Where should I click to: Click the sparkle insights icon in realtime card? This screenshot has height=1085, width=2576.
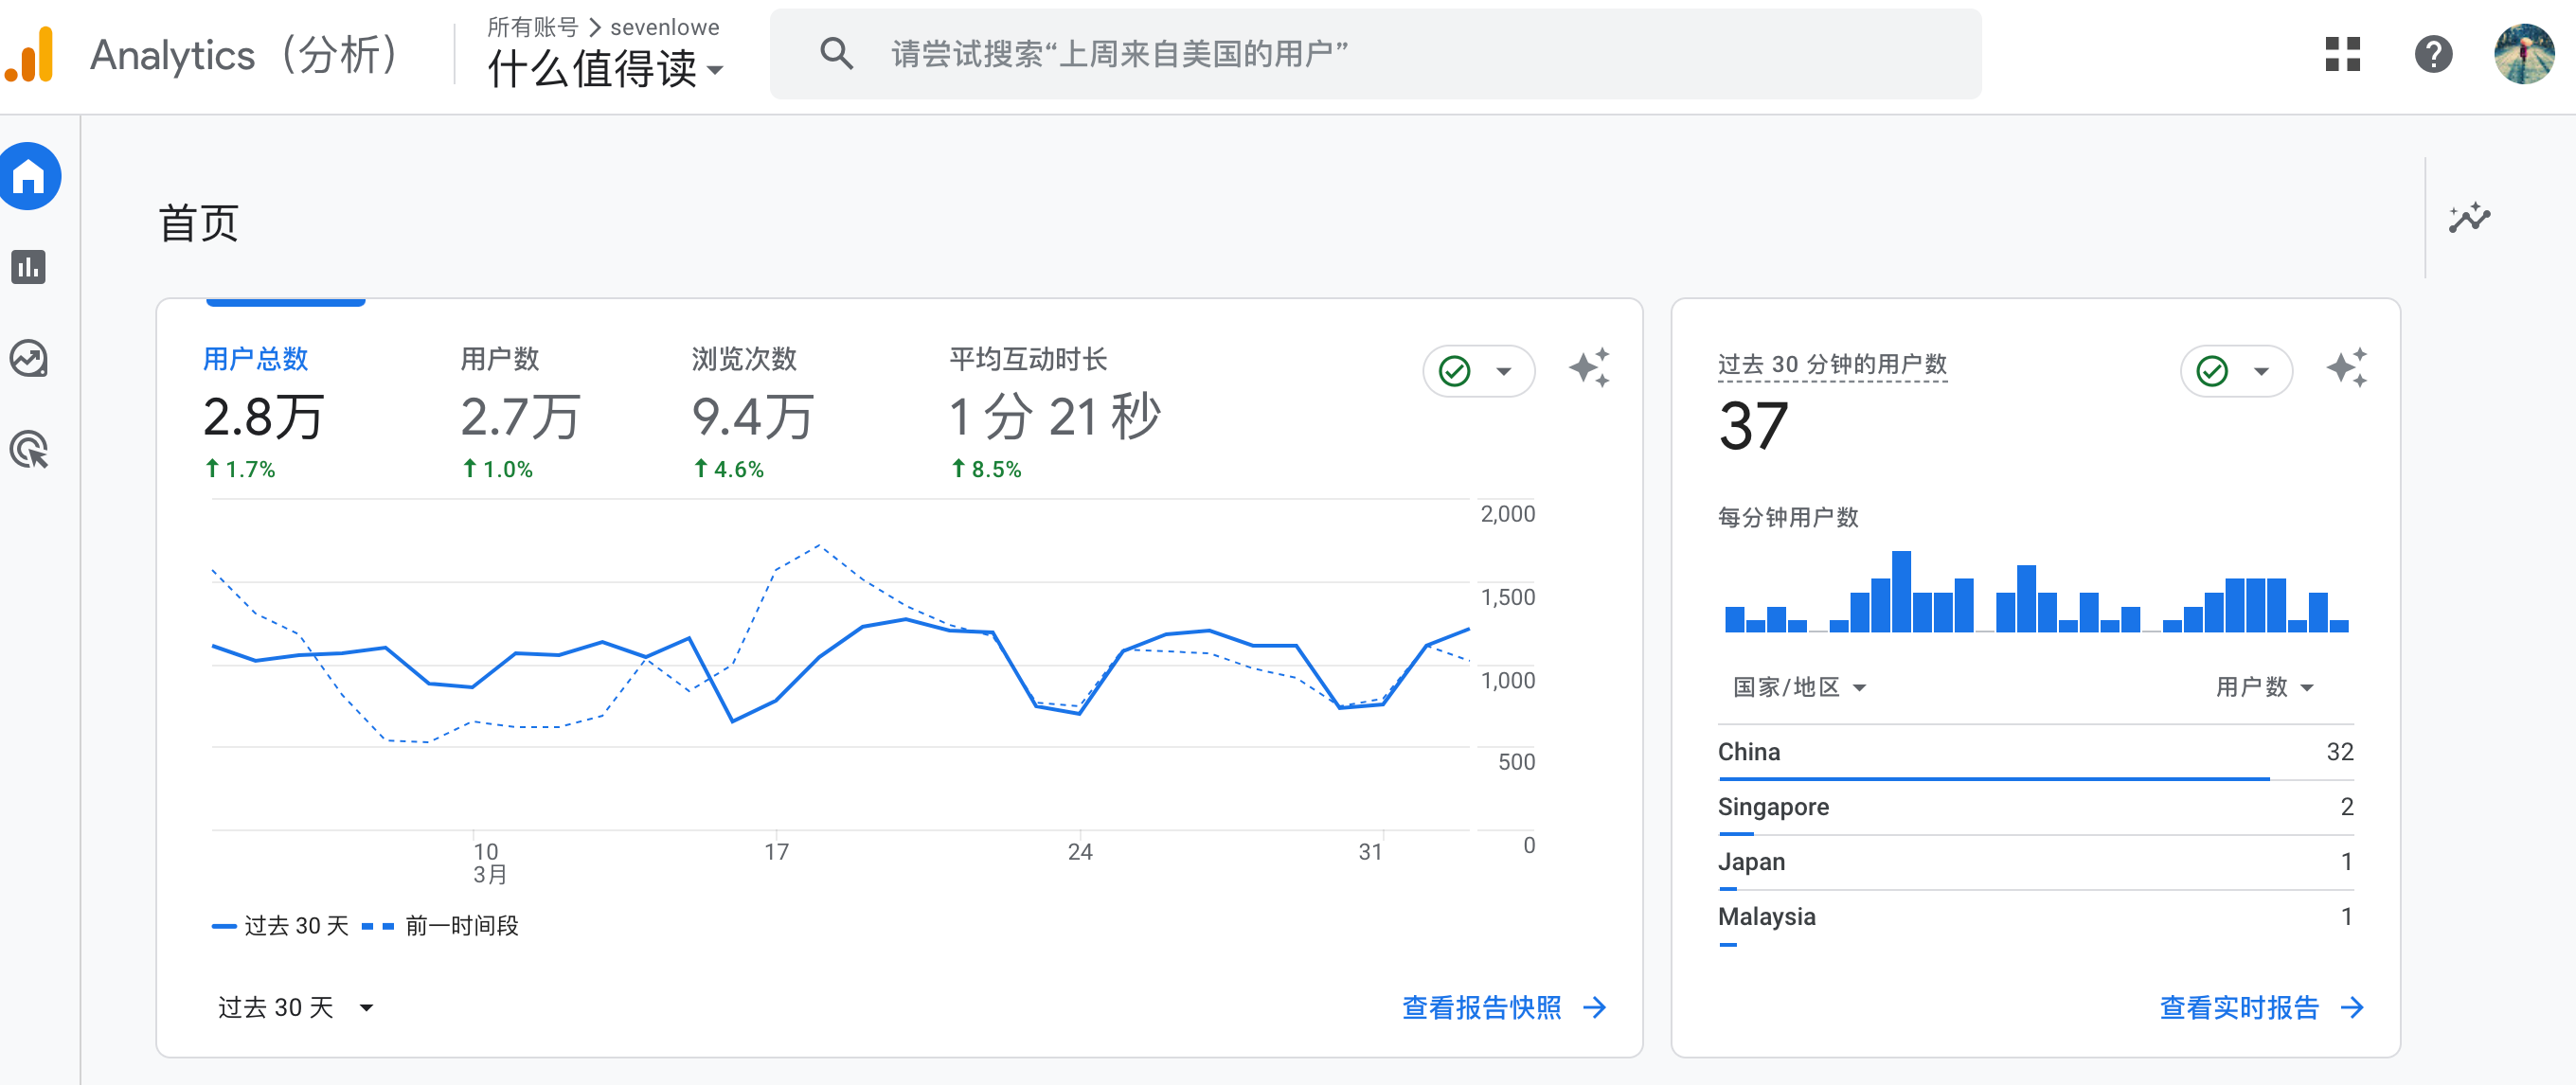click(2346, 369)
